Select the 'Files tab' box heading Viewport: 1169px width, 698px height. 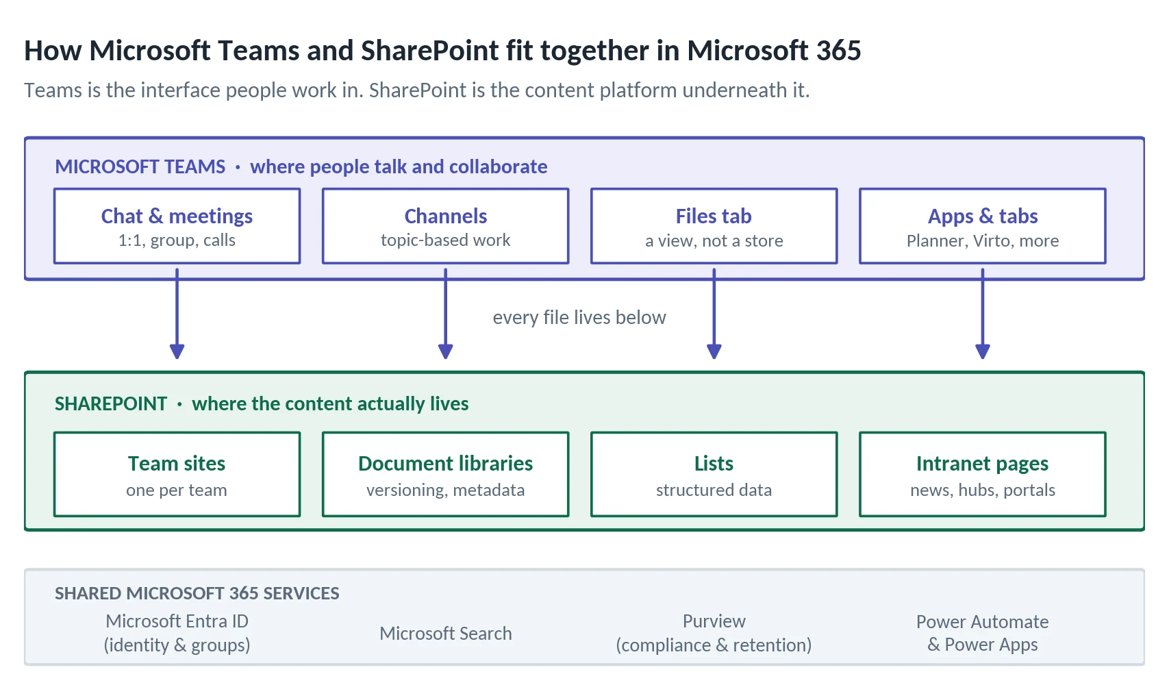(x=714, y=216)
